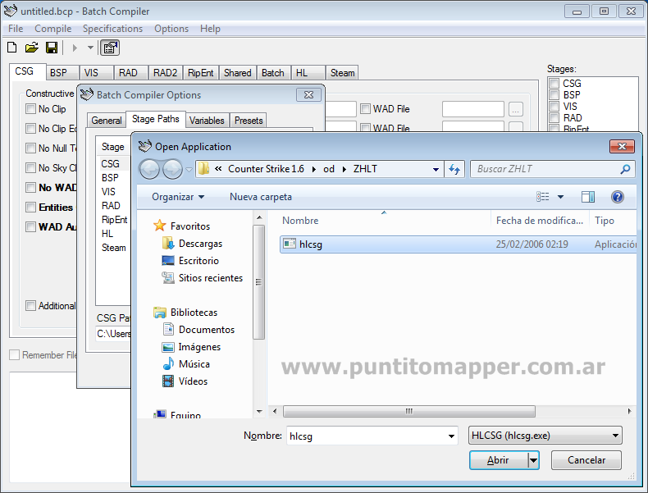Image resolution: width=648 pixels, height=493 pixels.
Task: Switch to the Variables tab
Action: 207,121
